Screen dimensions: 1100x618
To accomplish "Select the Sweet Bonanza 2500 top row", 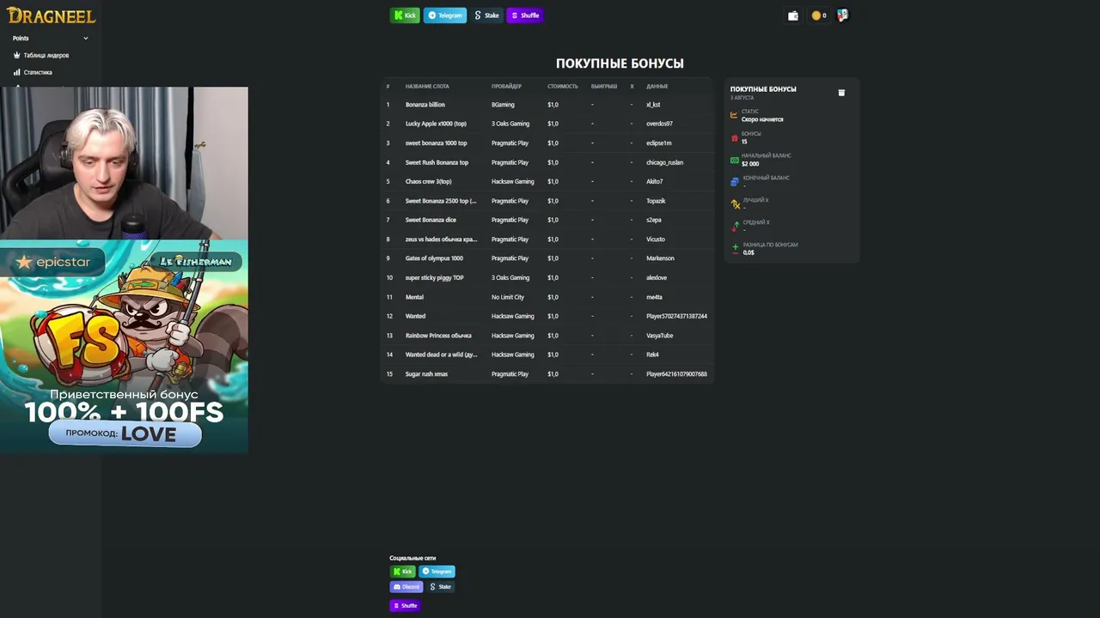I will click(547, 201).
